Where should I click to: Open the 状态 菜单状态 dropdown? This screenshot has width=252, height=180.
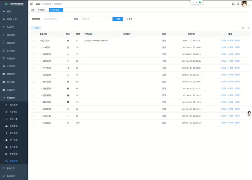pyautogui.click(x=95, y=19)
